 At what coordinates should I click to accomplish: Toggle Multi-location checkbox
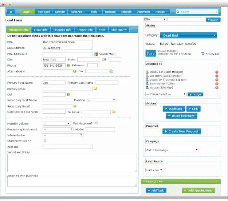(97, 123)
